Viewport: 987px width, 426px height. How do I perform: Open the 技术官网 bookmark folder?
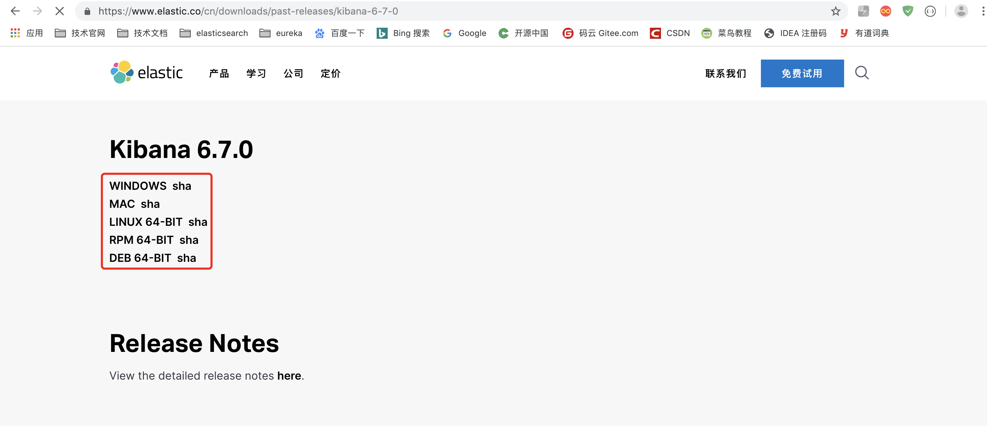pos(80,33)
